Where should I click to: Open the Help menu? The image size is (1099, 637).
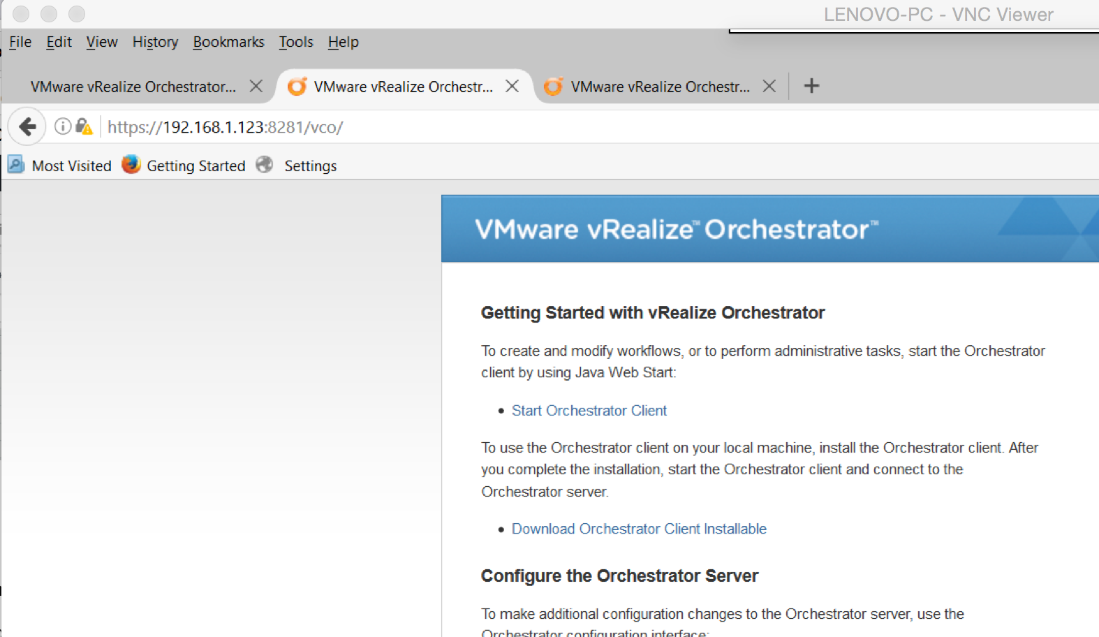point(344,42)
